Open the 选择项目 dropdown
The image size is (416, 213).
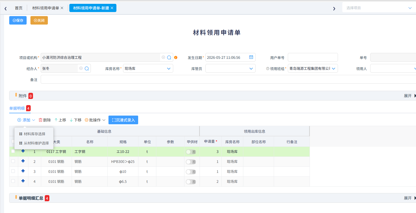(379, 8)
